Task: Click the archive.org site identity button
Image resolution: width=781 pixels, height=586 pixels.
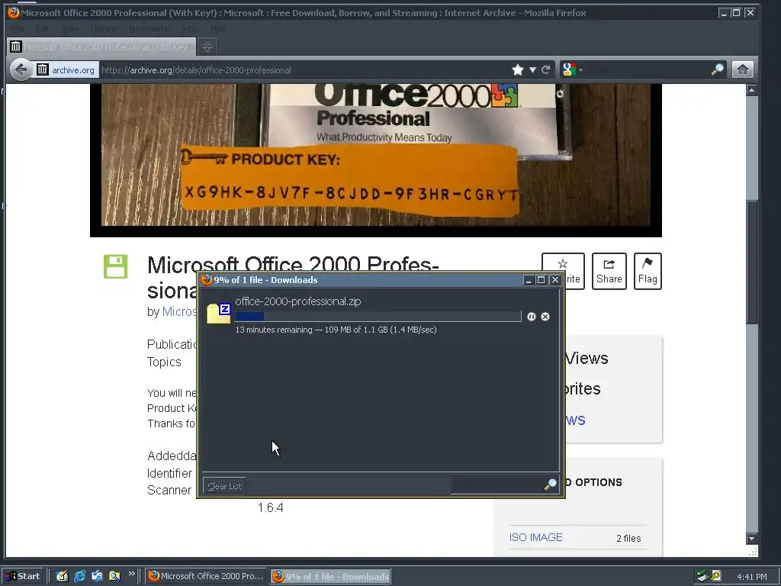Action: pyautogui.click(x=66, y=69)
